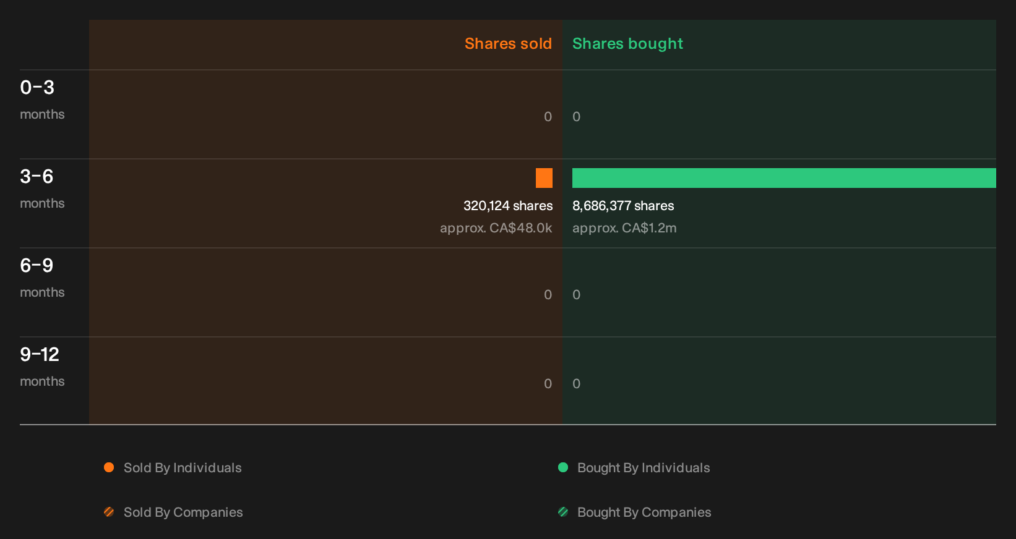Click the sold zero in 0-3 months row

[x=548, y=117]
